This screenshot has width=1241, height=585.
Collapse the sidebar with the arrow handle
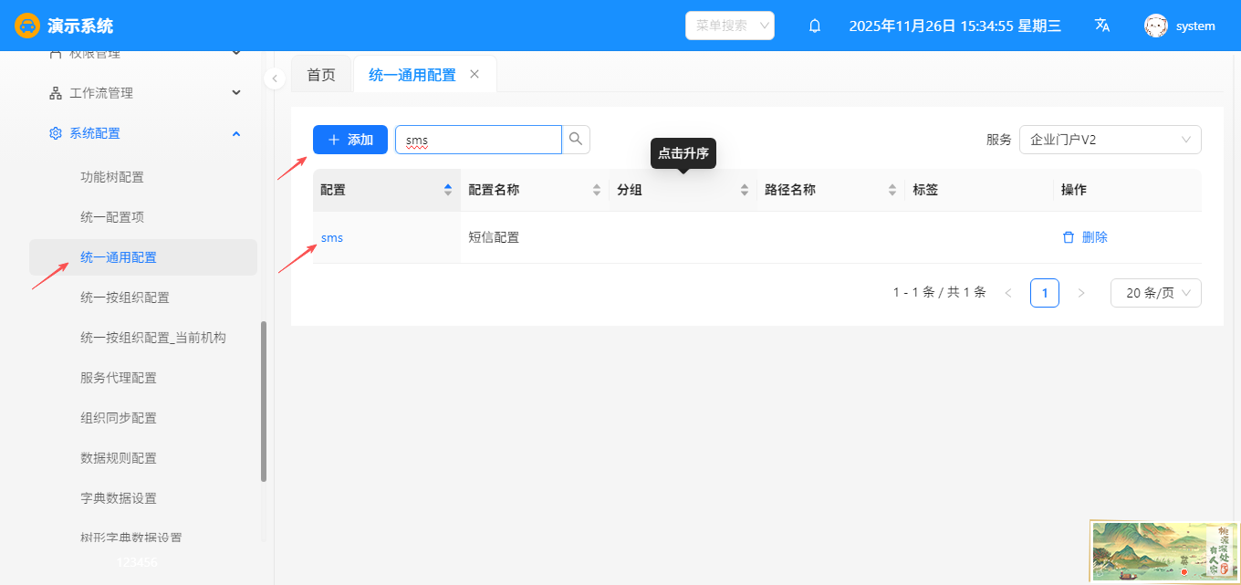pyautogui.click(x=275, y=78)
